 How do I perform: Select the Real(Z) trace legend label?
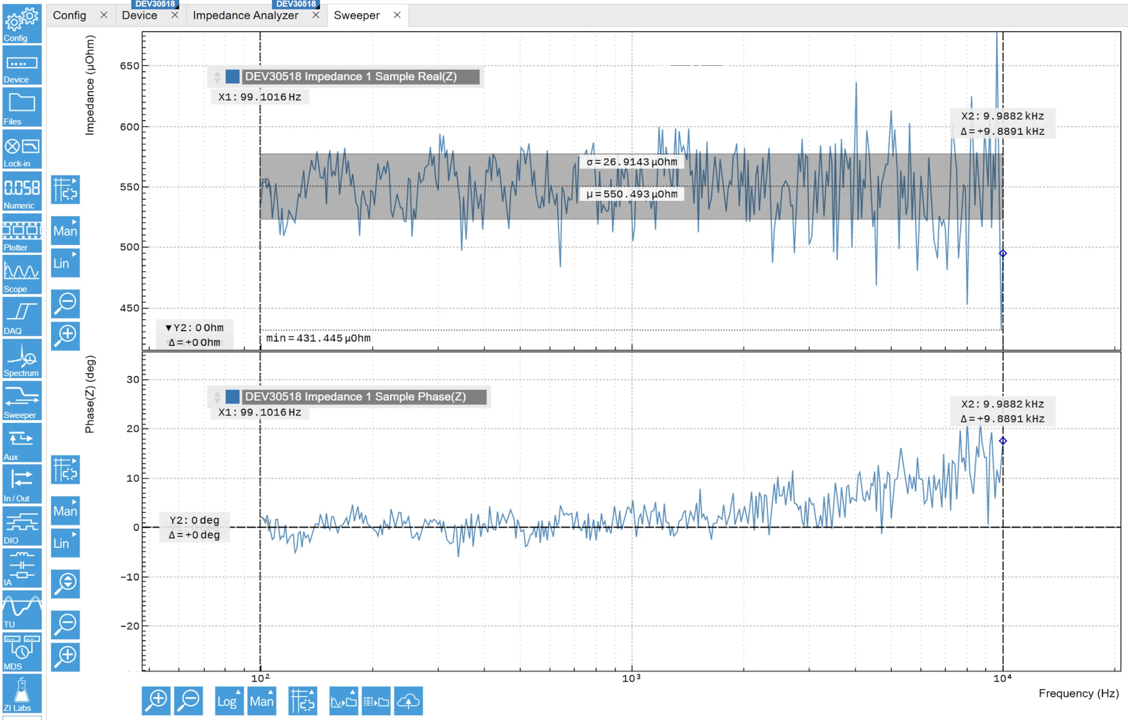pyautogui.click(x=360, y=76)
